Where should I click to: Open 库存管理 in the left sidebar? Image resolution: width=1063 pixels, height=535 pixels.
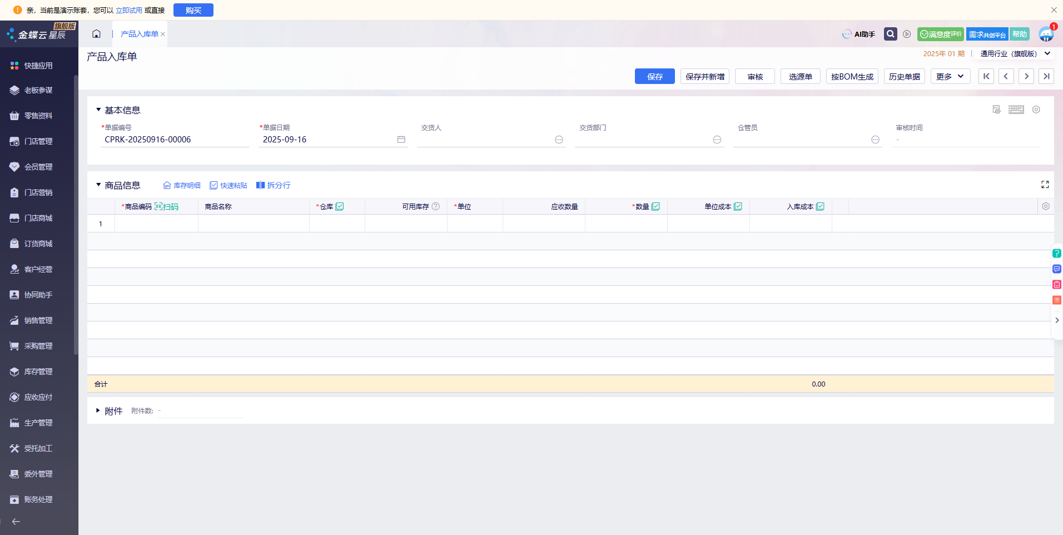pos(38,371)
